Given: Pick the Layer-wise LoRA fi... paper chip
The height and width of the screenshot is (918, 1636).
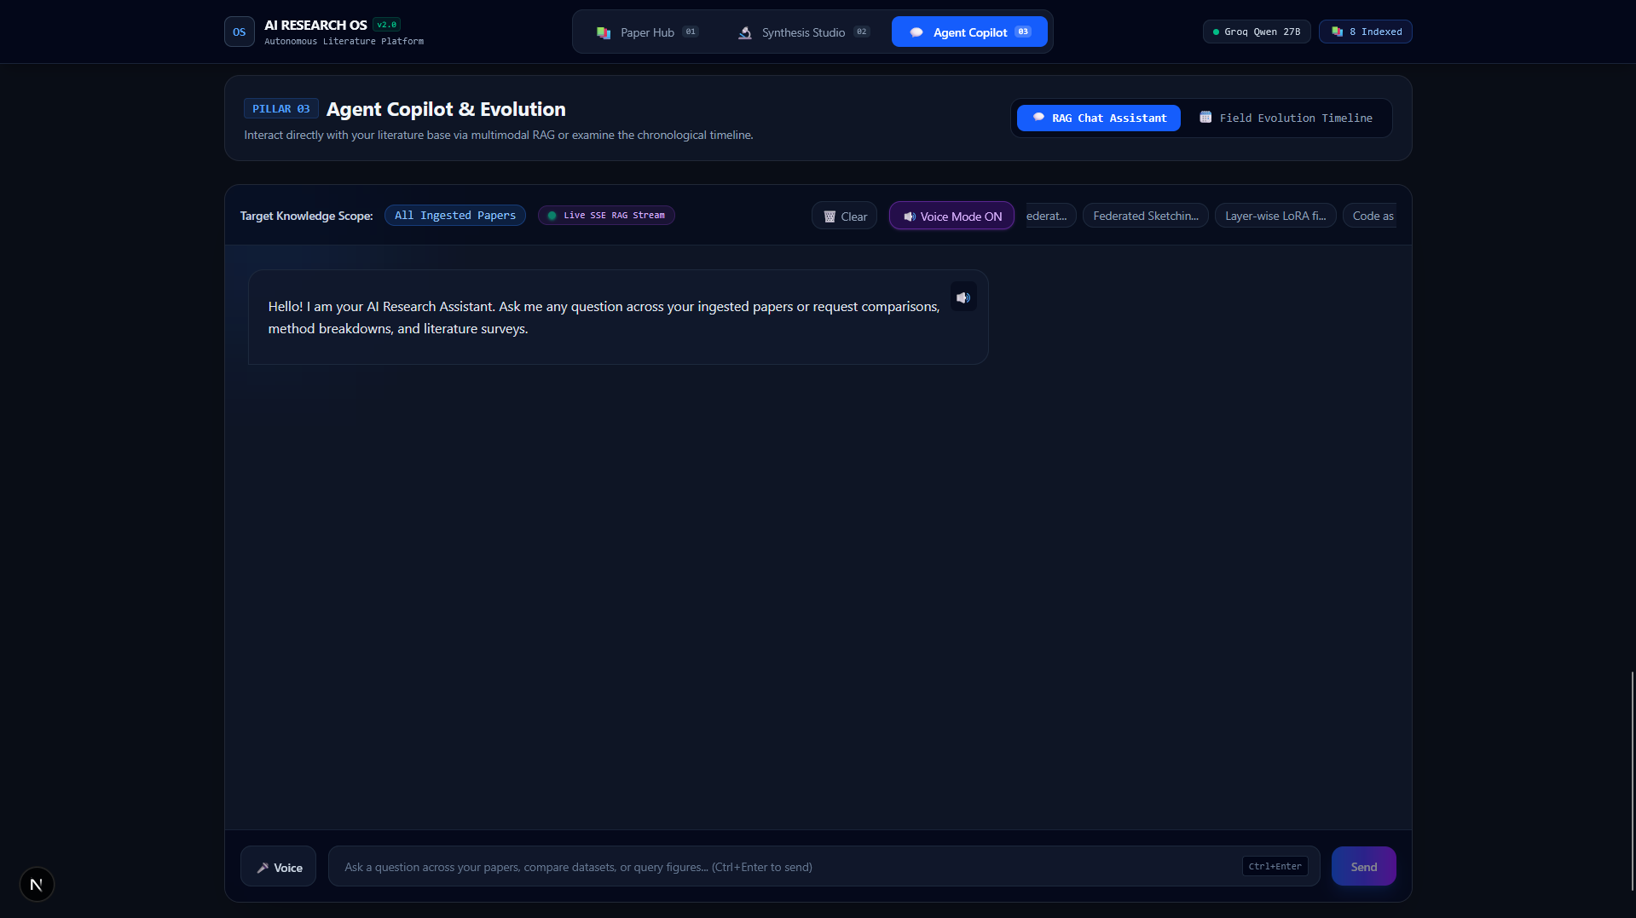Looking at the screenshot, I should click(1275, 217).
